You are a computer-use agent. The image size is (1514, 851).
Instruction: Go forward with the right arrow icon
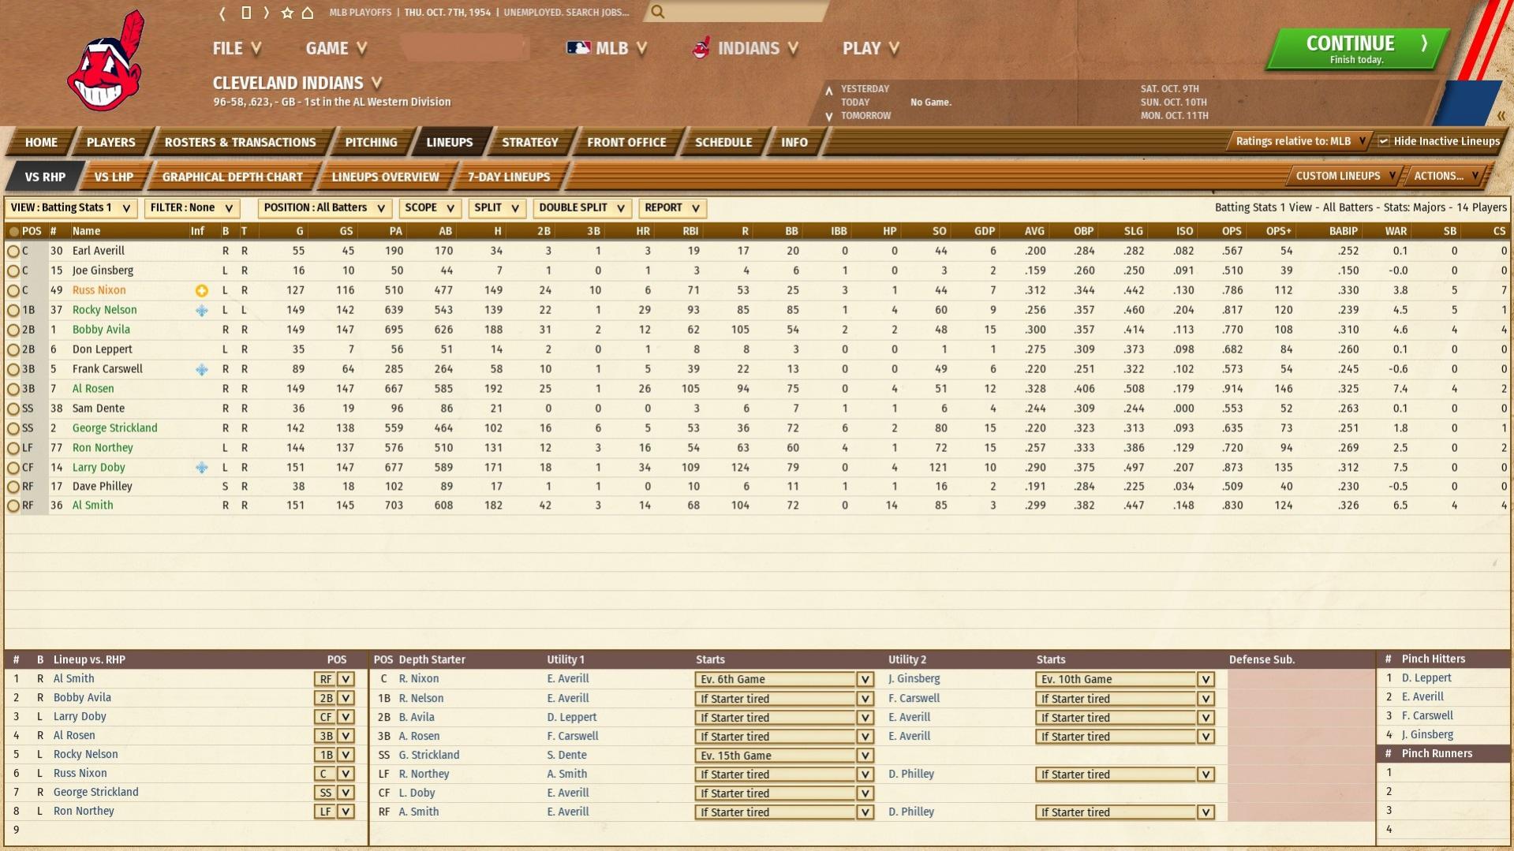[x=267, y=13]
